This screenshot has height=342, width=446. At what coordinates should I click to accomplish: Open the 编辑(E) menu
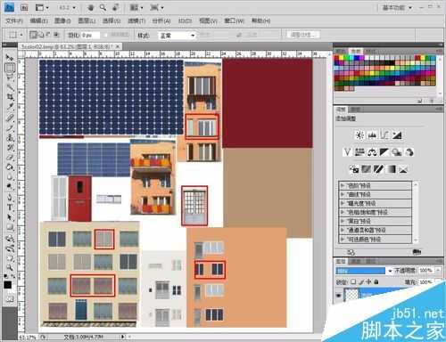click(x=38, y=20)
